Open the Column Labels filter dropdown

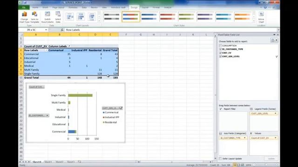tap(69, 46)
